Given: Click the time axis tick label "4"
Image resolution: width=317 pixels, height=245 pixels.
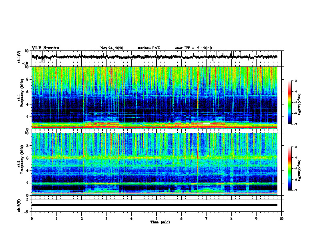Looking at the screenshot, I should [x=131, y=219].
